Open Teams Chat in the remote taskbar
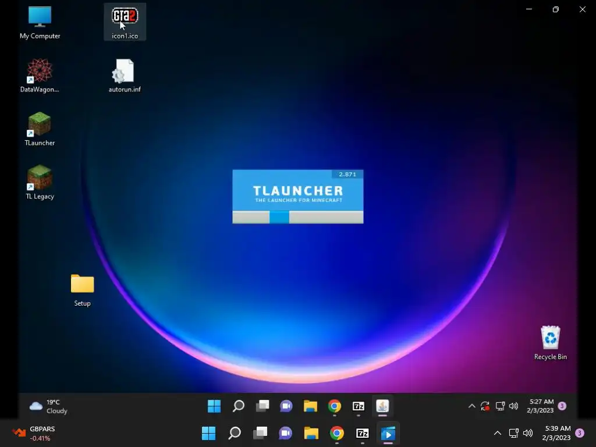 (x=286, y=406)
